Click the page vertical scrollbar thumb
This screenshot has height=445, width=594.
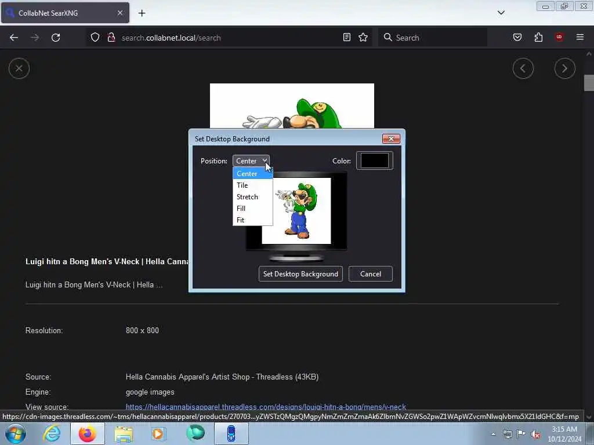click(x=588, y=83)
